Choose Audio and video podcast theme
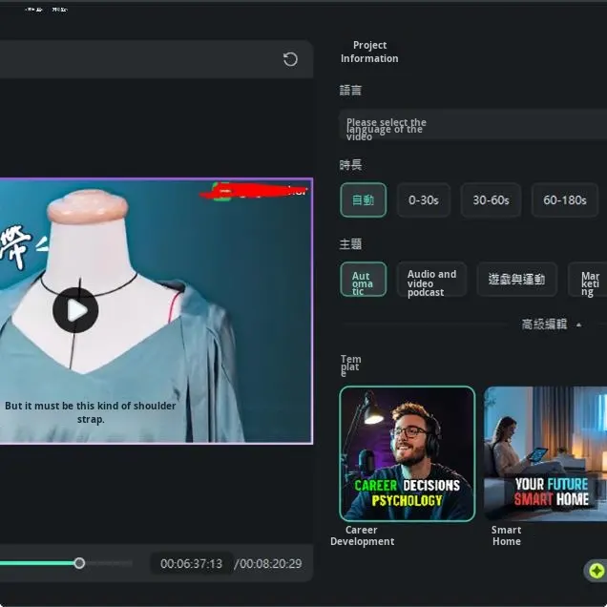The width and height of the screenshot is (607, 607). coord(431,280)
